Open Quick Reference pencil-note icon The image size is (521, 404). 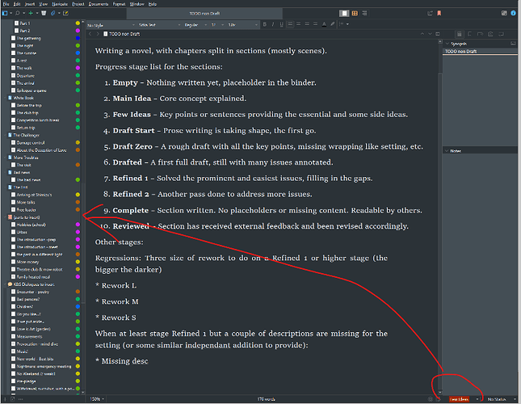[65, 13]
